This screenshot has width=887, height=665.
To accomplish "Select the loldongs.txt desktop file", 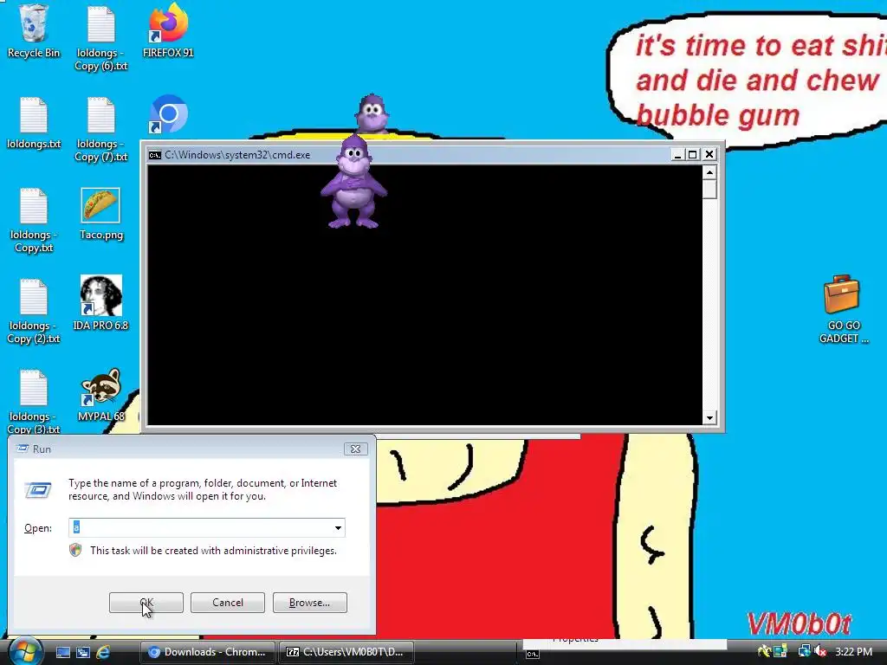I will 34,123.
